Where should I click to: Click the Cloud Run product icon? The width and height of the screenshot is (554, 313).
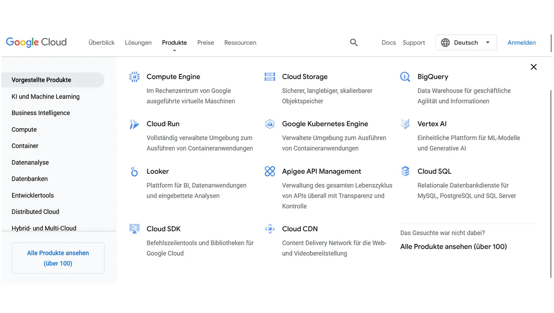pyautogui.click(x=134, y=124)
